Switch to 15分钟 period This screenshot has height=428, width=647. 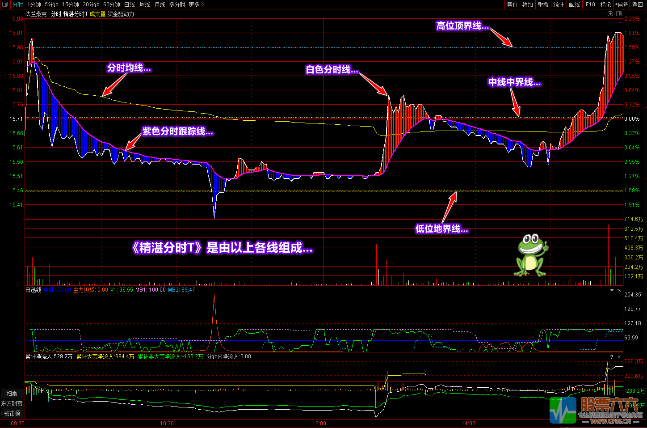click(x=70, y=4)
